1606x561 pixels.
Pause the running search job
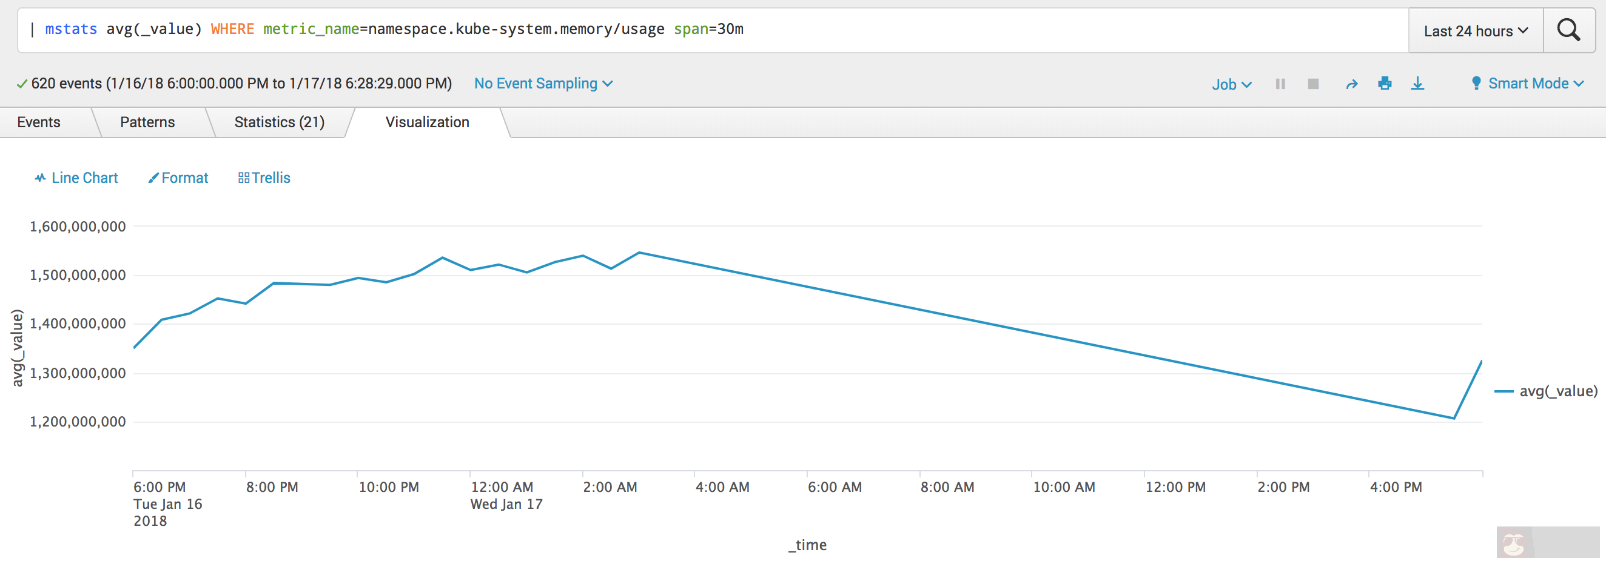pos(1280,83)
